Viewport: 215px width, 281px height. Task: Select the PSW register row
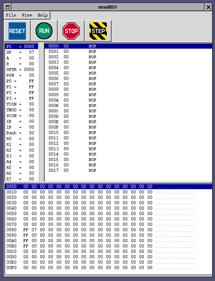coord(22,75)
